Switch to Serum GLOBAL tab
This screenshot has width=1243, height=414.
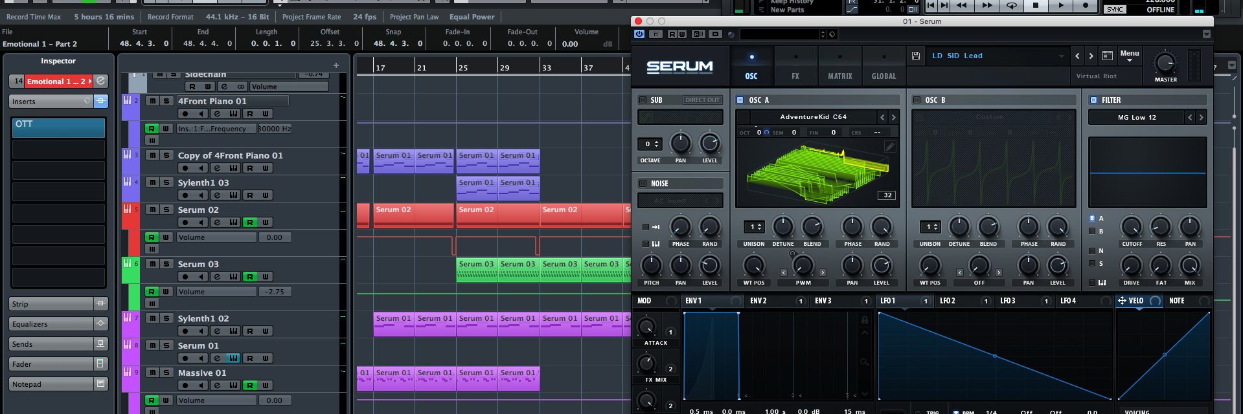click(884, 66)
